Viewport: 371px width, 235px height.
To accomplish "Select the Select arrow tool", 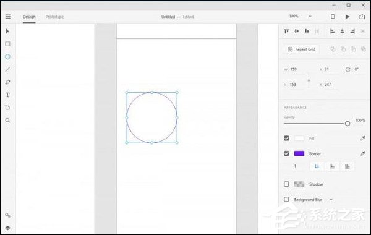I will pyautogui.click(x=7, y=32).
